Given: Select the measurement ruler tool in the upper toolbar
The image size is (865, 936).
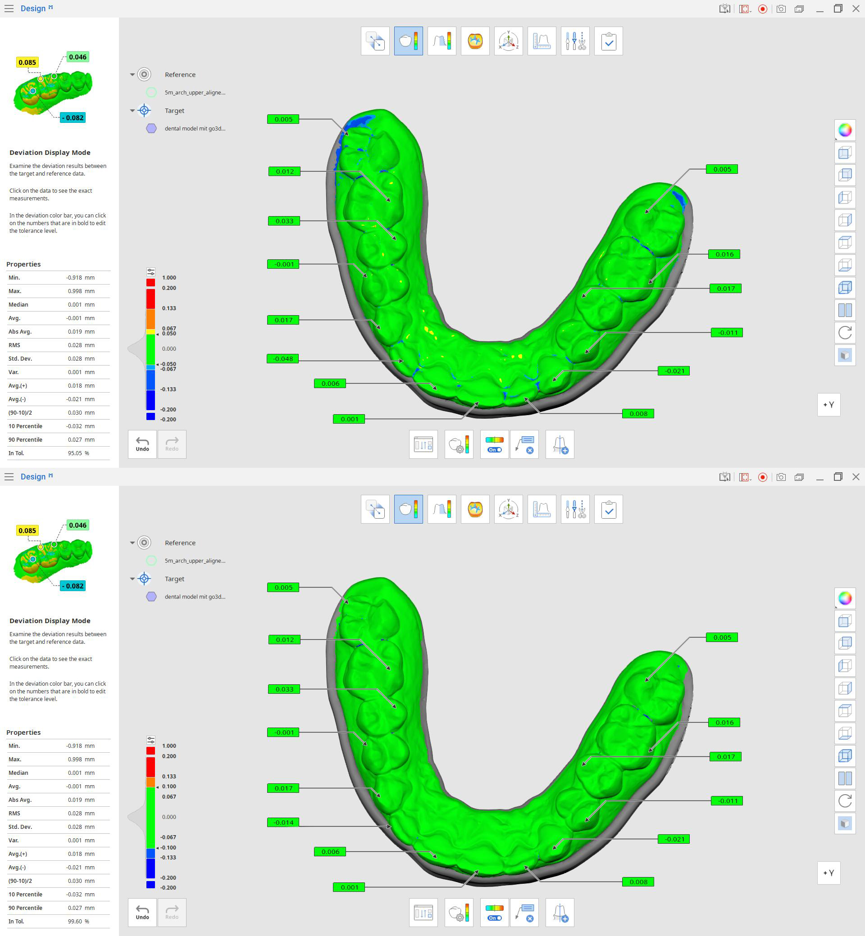Looking at the screenshot, I should [542, 41].
